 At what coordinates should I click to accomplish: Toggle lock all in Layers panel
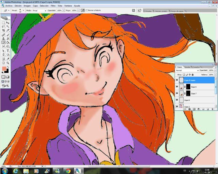pyautogui.click(x=193, y=75)
